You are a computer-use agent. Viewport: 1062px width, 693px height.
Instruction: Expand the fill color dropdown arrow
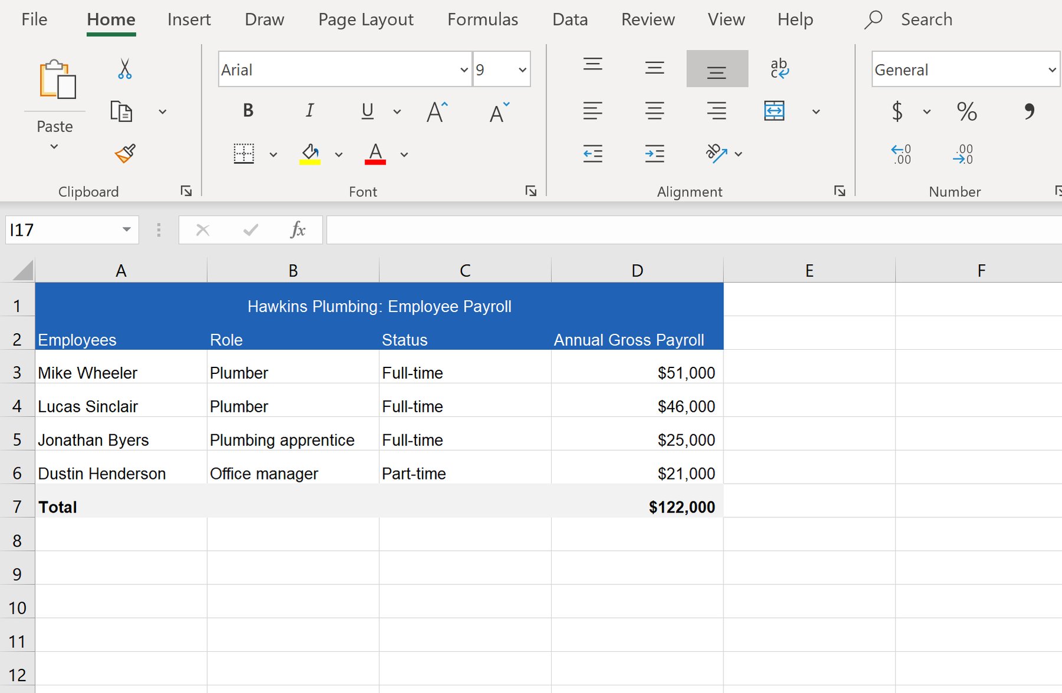tap(338, 154)
